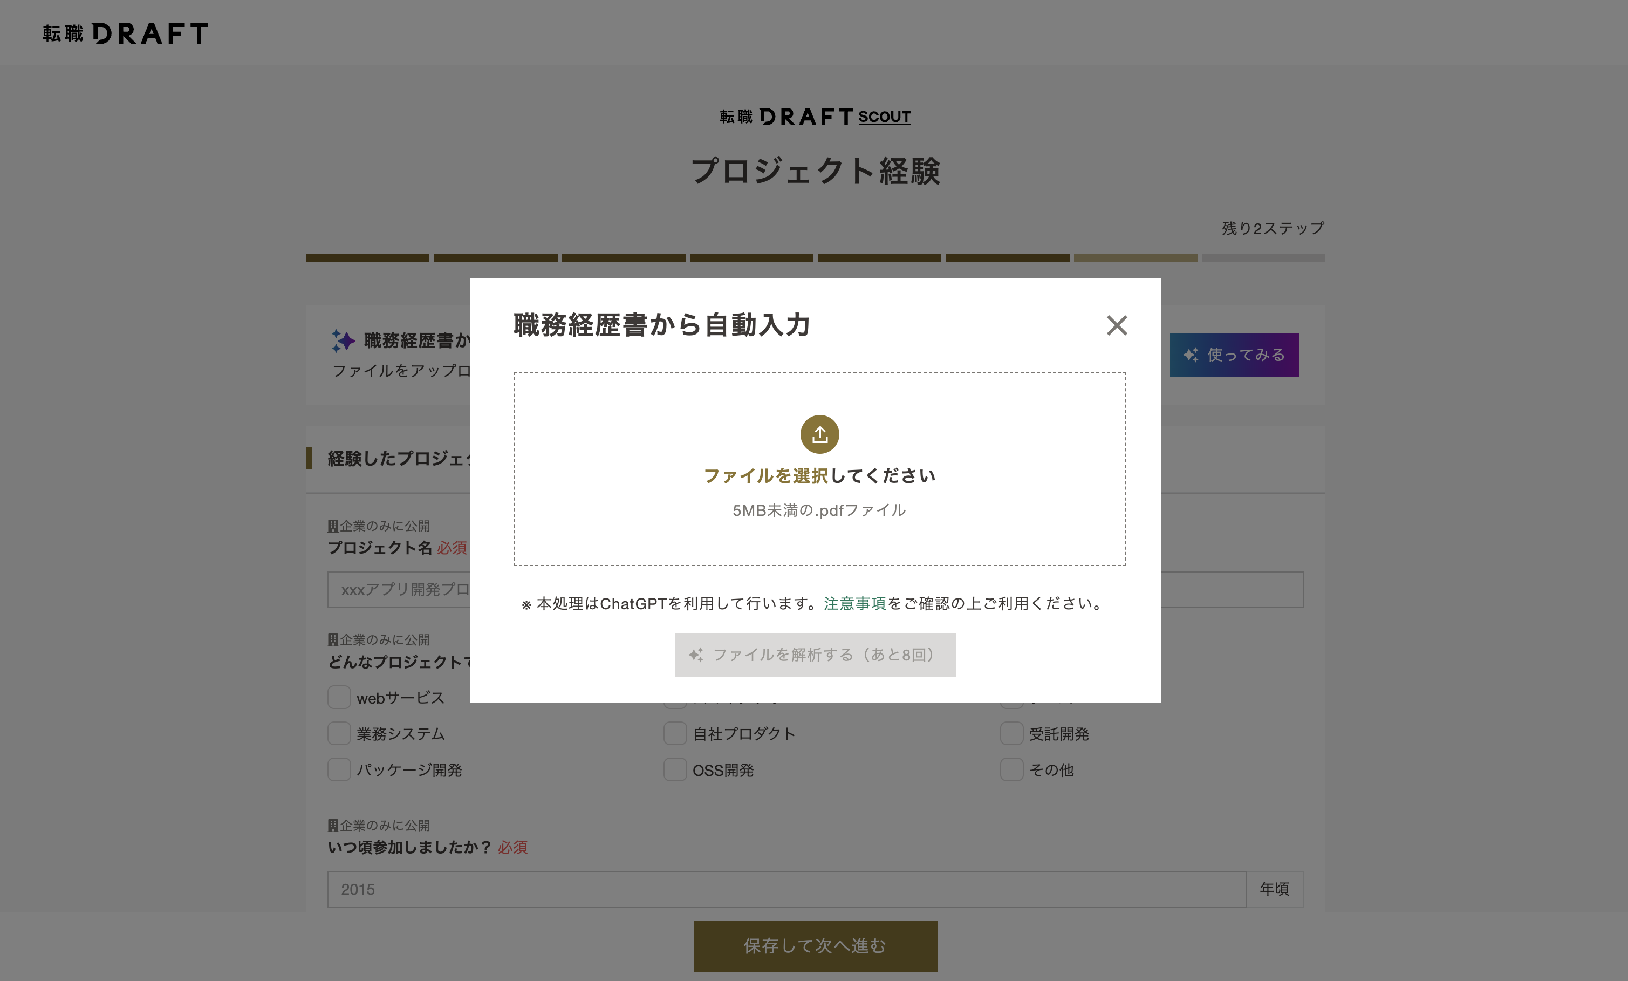This screenshot has width=1628, height=981.
Task: Click the 転職DRAFT logo in the header
Action: pos(126,33)
